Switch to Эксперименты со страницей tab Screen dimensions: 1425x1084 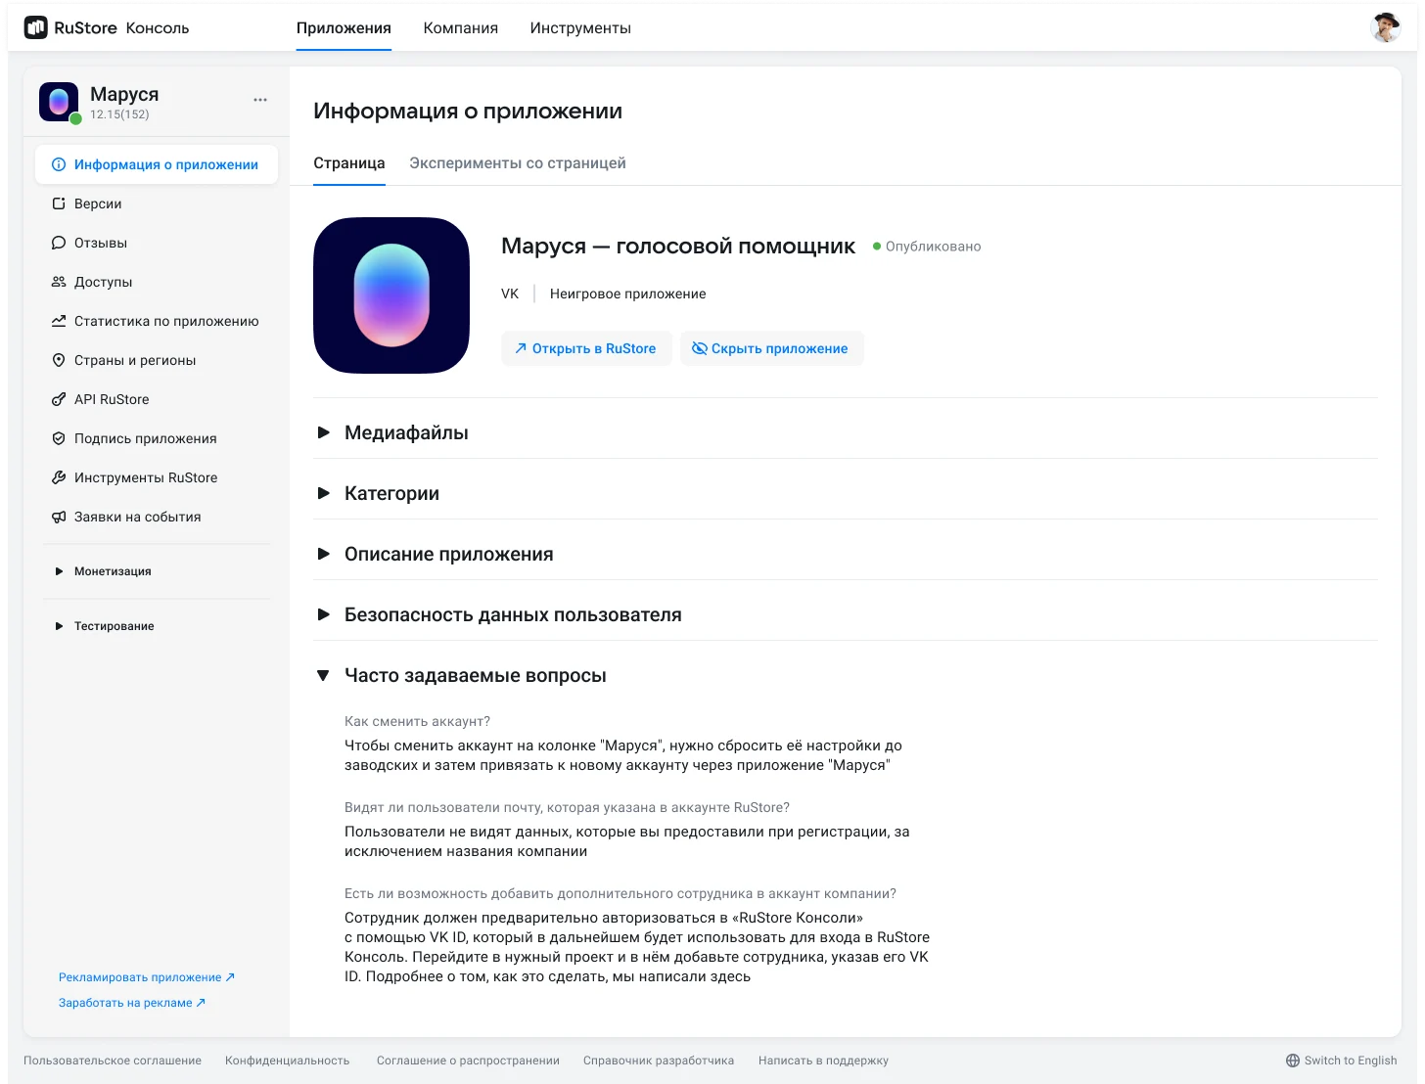click(x=517, y=163)
